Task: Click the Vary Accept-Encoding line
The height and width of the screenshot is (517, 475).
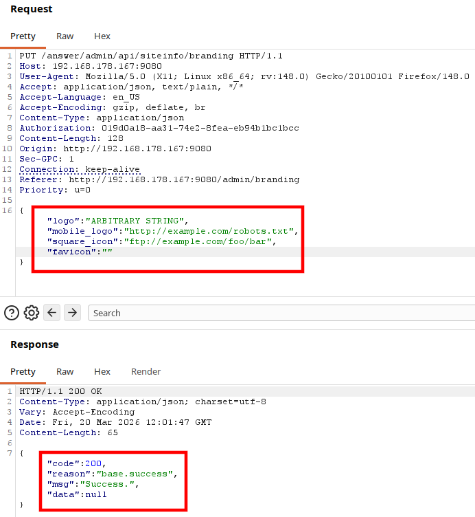Action: [x=77, y=412]
